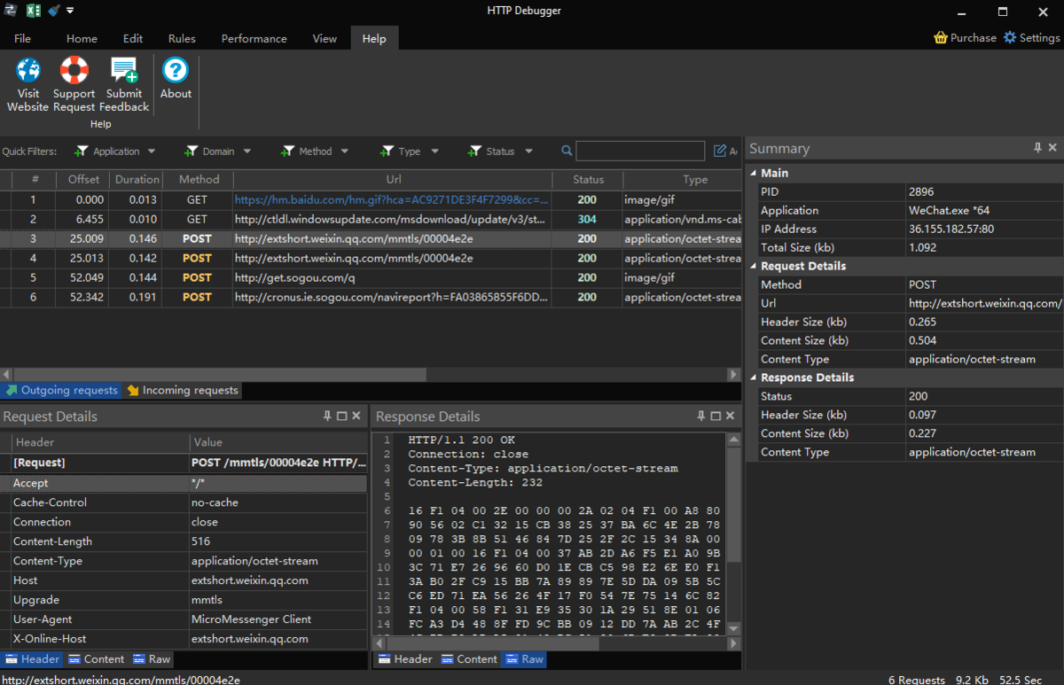This screenshot has height=685, width=1064.
Task: Select the cronus.ie.sogou.com navireport request row
Action: point(371,298)
